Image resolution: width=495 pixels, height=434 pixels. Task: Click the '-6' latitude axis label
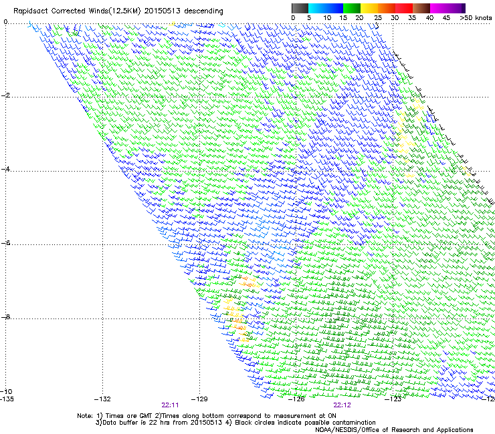click(x=5, y=242)
